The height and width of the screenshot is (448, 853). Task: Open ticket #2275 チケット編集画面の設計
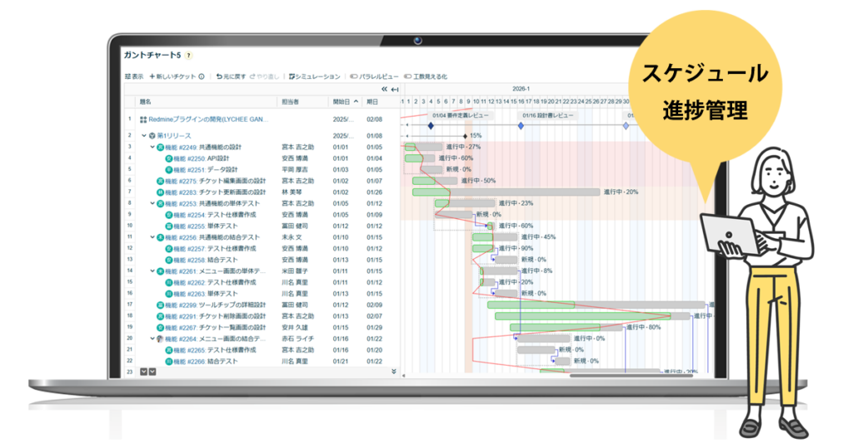coord(216,181)
